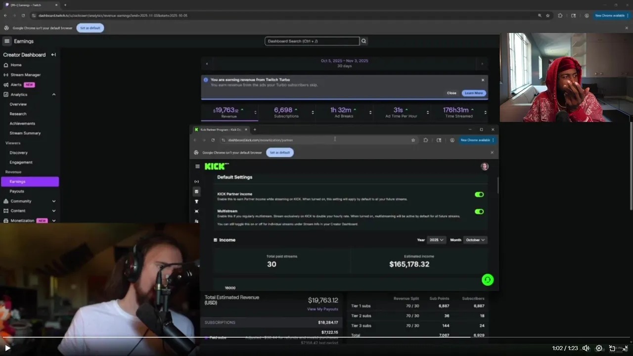
Task: Collapse the Analytics sidebar section
Action: tap(54, 94)
